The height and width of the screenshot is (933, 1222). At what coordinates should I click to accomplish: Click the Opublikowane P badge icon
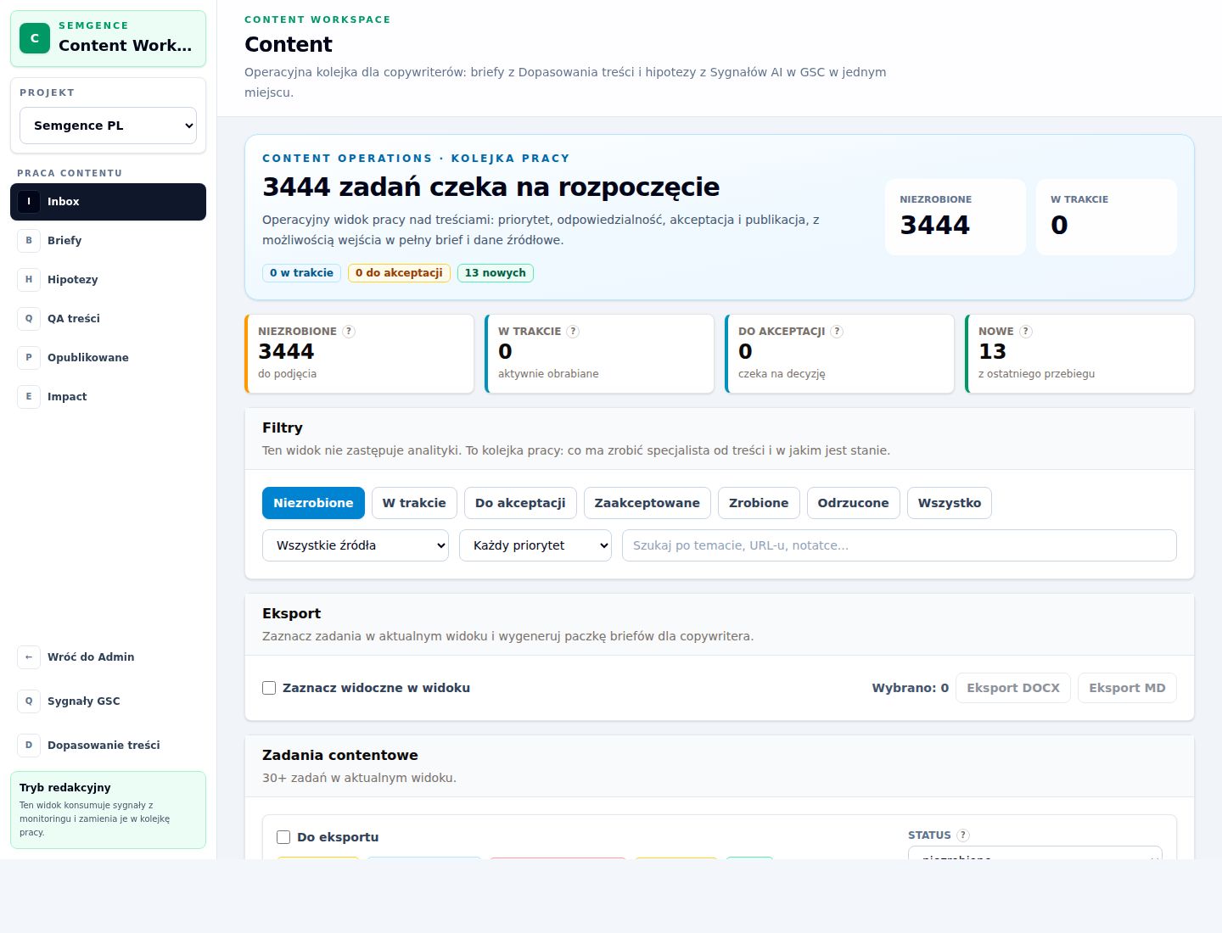pos(29,358)
